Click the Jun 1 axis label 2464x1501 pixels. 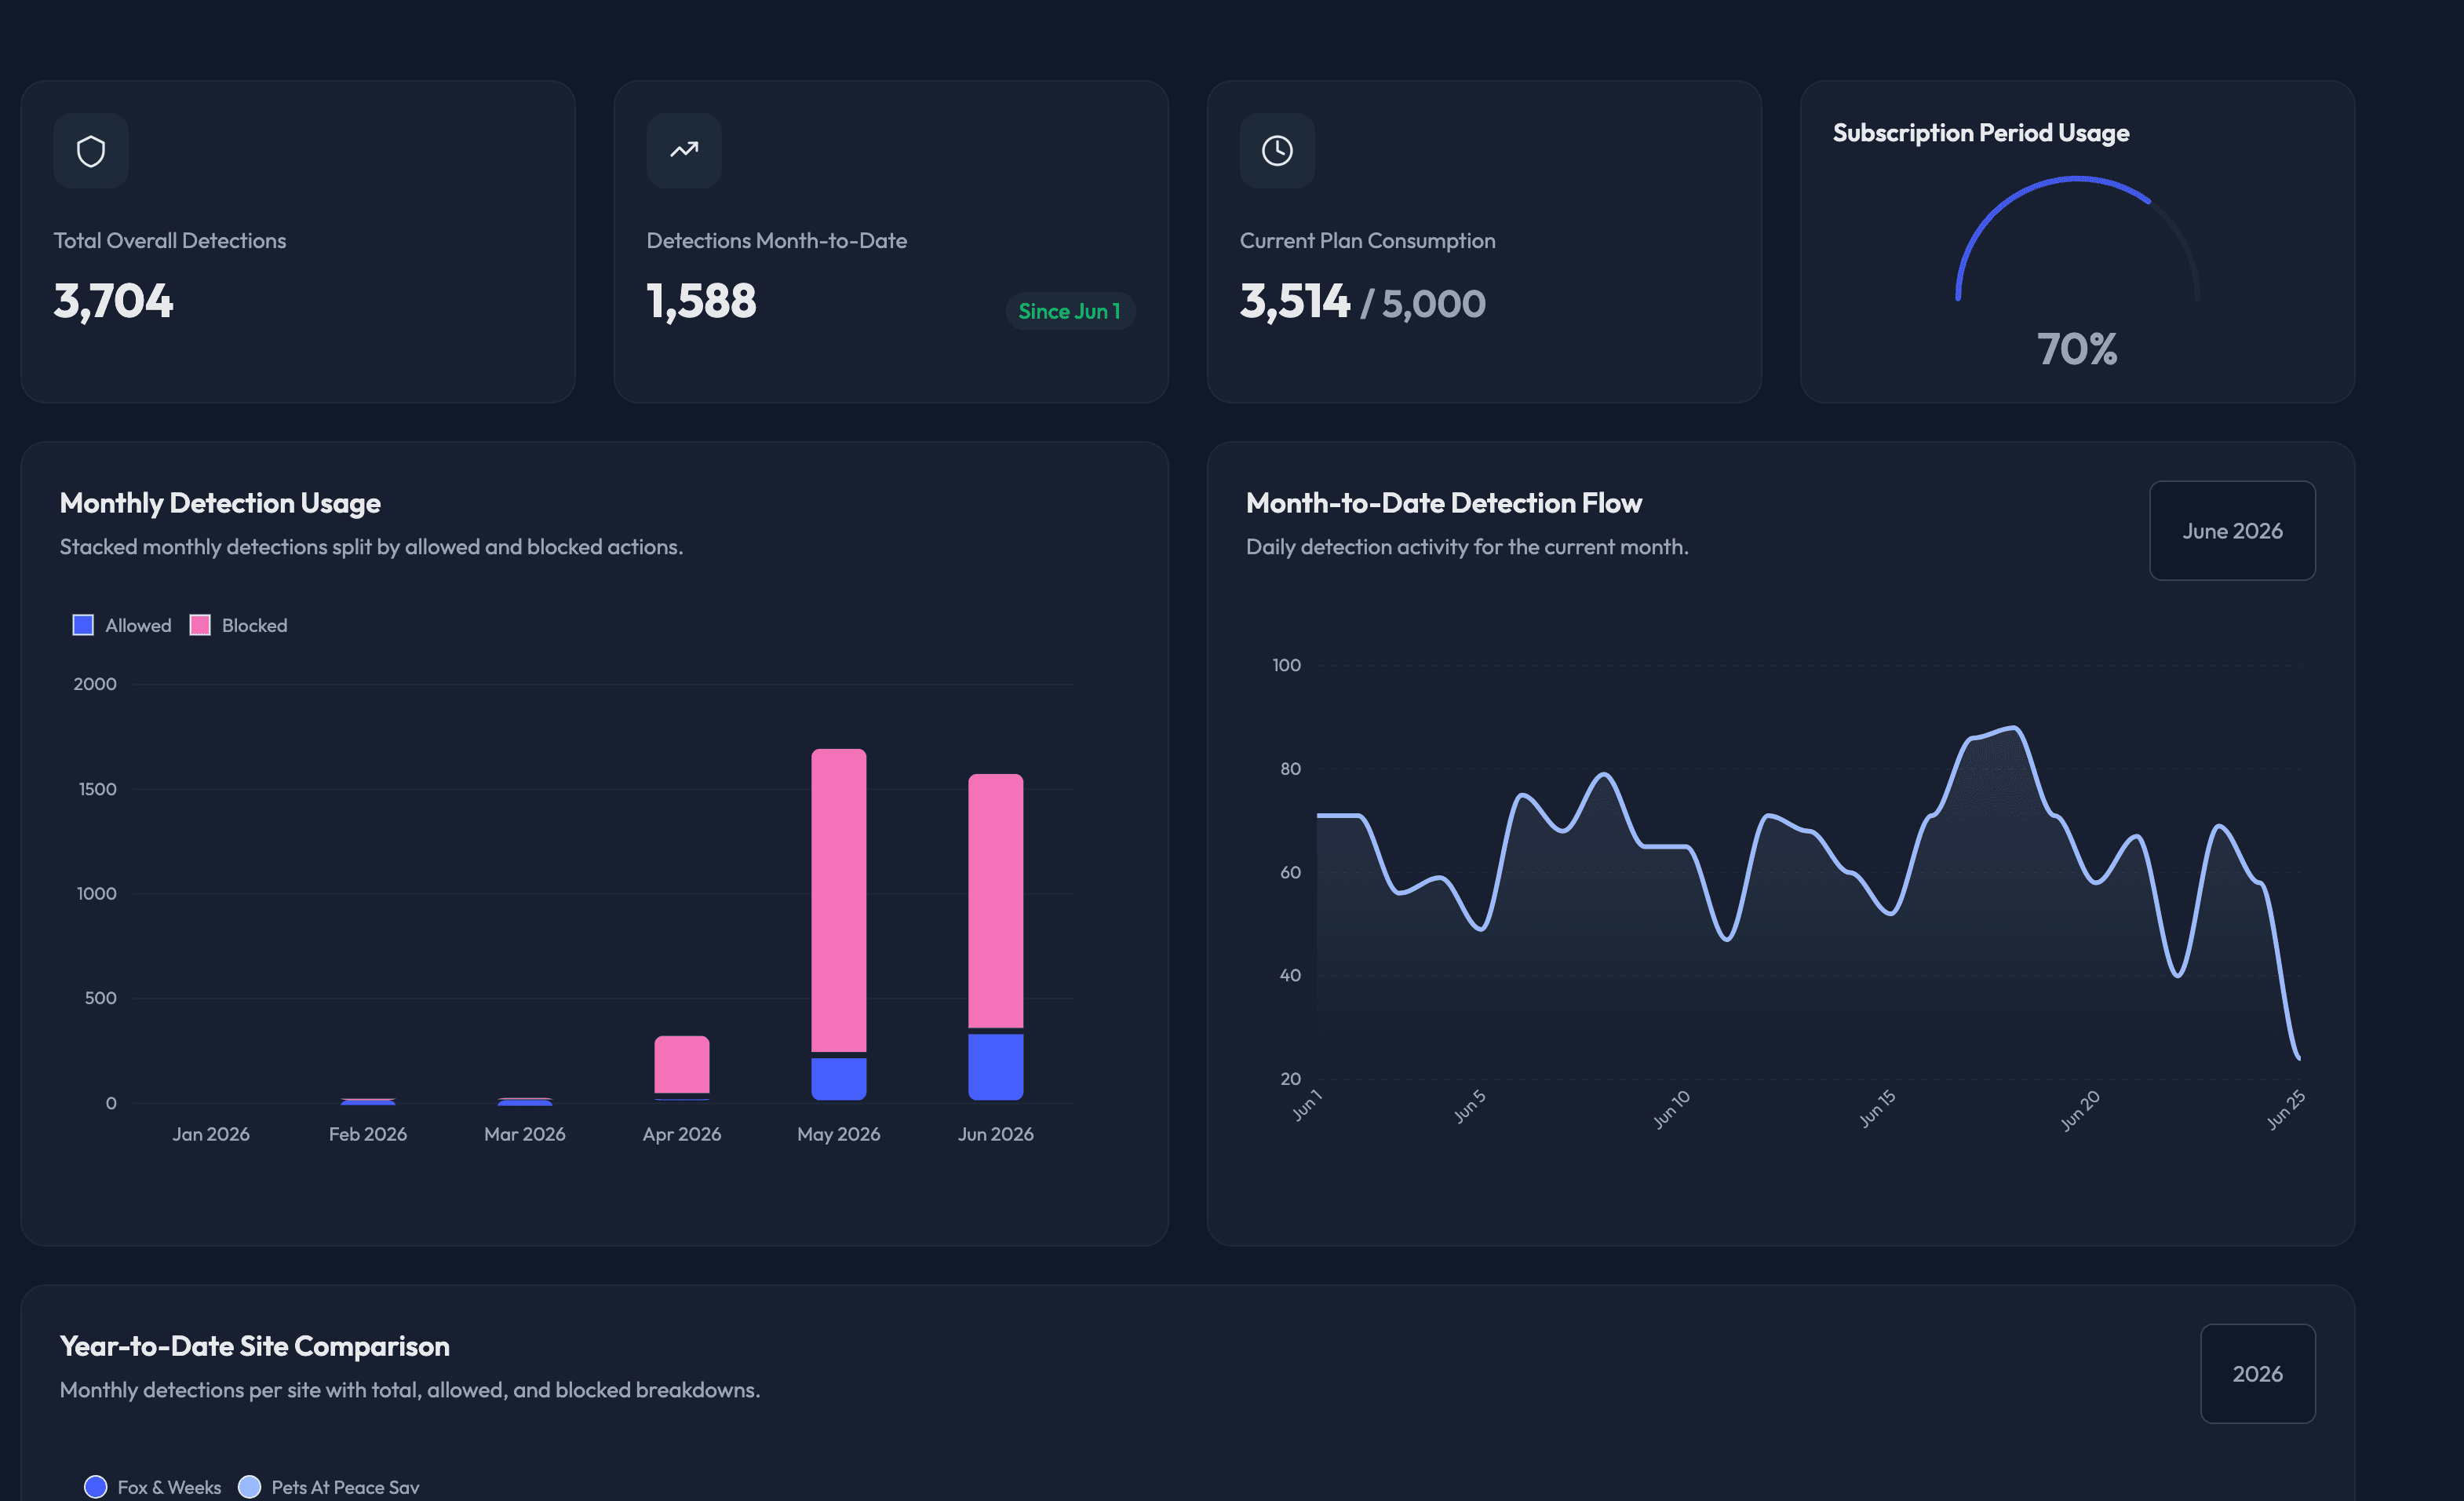pos(1307,1105)
